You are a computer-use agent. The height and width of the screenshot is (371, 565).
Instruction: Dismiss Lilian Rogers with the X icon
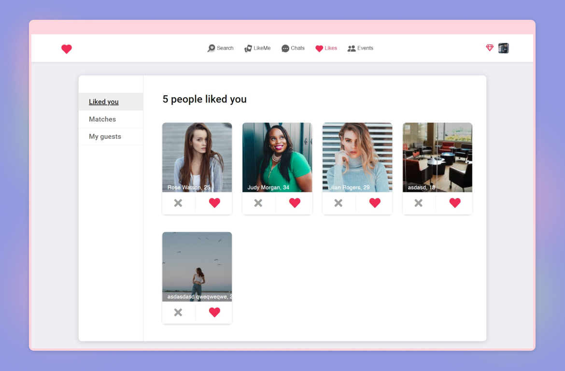point(339,203)
